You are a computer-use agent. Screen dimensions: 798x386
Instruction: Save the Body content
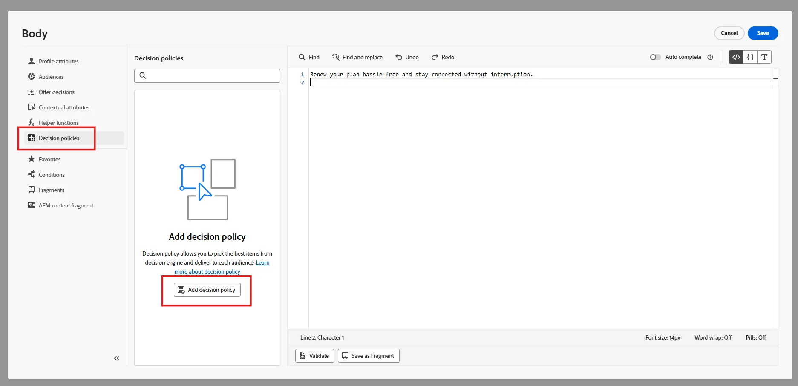[763, 33]
